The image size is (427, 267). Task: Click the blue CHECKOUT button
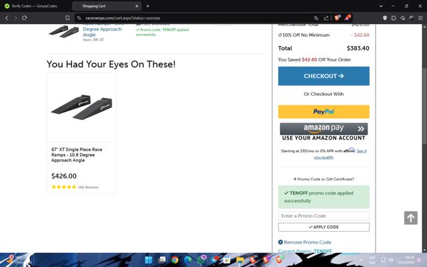click(x=324, y=76)
